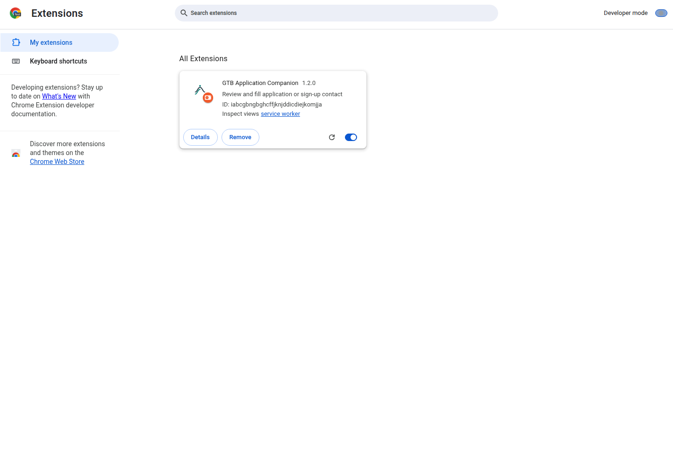This screenshot has width=673, height=467.
Task: Reload the GTB Application Companion extension
Action: pos(332,137)
